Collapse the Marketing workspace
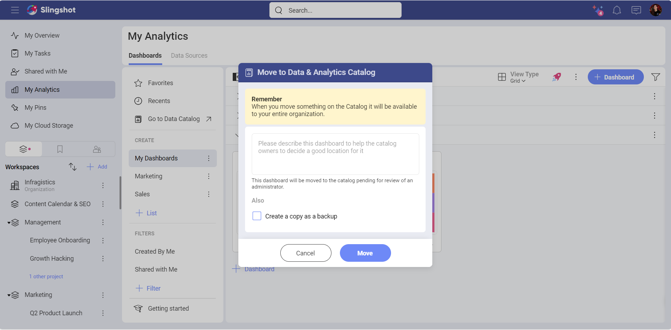 (x=9, y=295)
